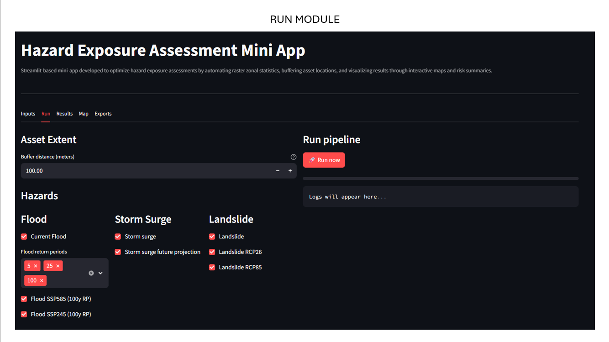Click the buffer distance input field

point(137,171)
